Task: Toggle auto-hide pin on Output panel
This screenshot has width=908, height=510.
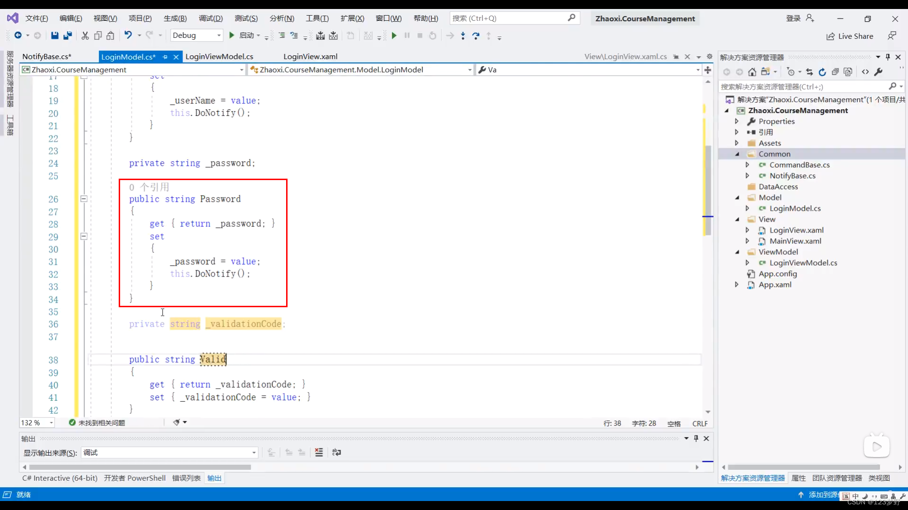Action: point(696,438)
